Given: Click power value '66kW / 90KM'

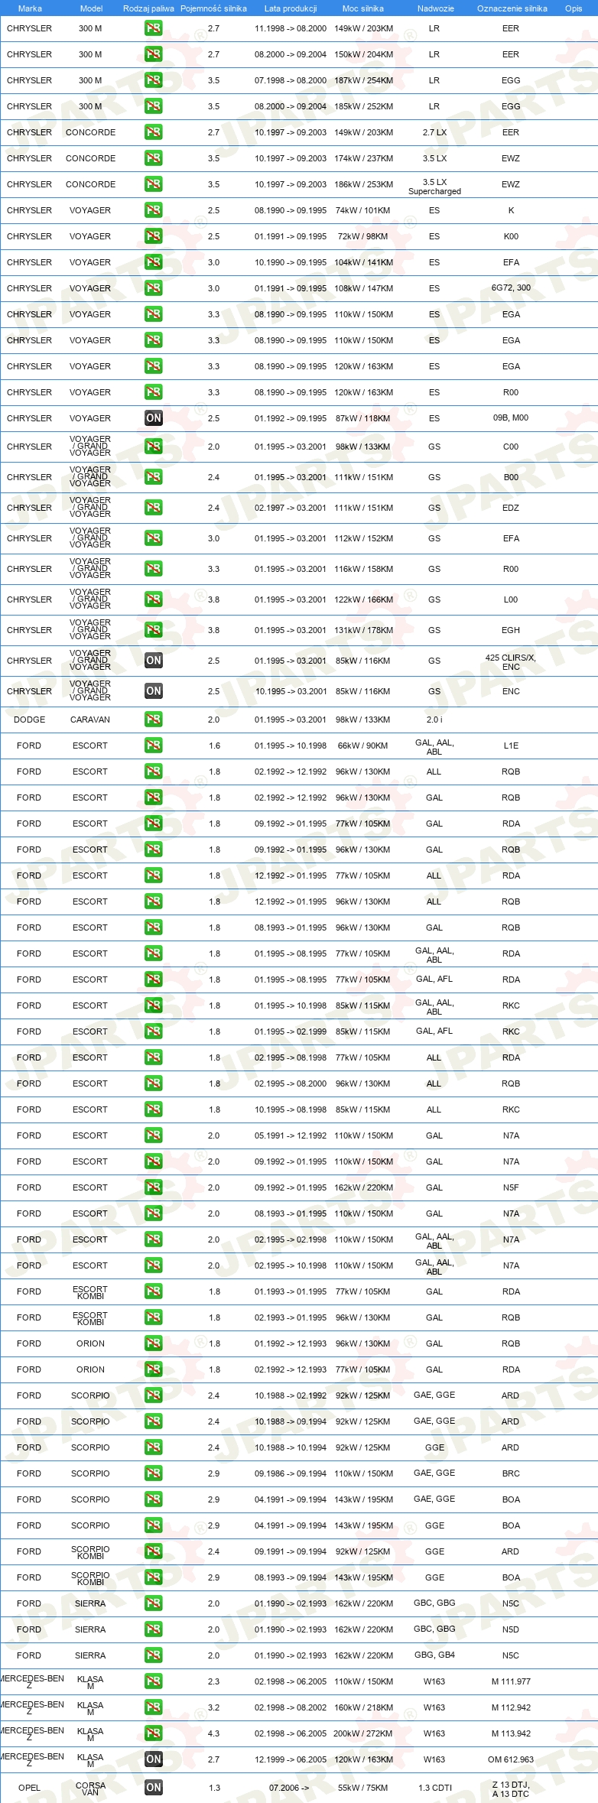Looking at the screenshot, I should [x=363, y=746].
